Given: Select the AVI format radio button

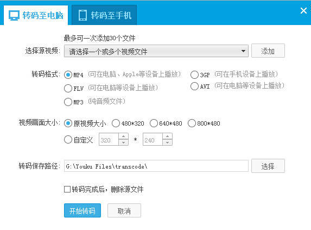Looking at the screenshot, I should click(x=194, y=86).
